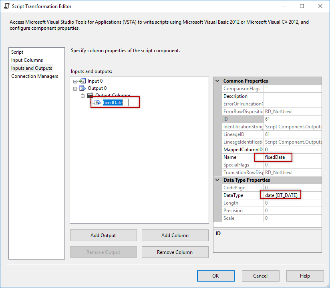Collapse the Common Properties section
Screen dimensions: 330x288
coord(217,81)
